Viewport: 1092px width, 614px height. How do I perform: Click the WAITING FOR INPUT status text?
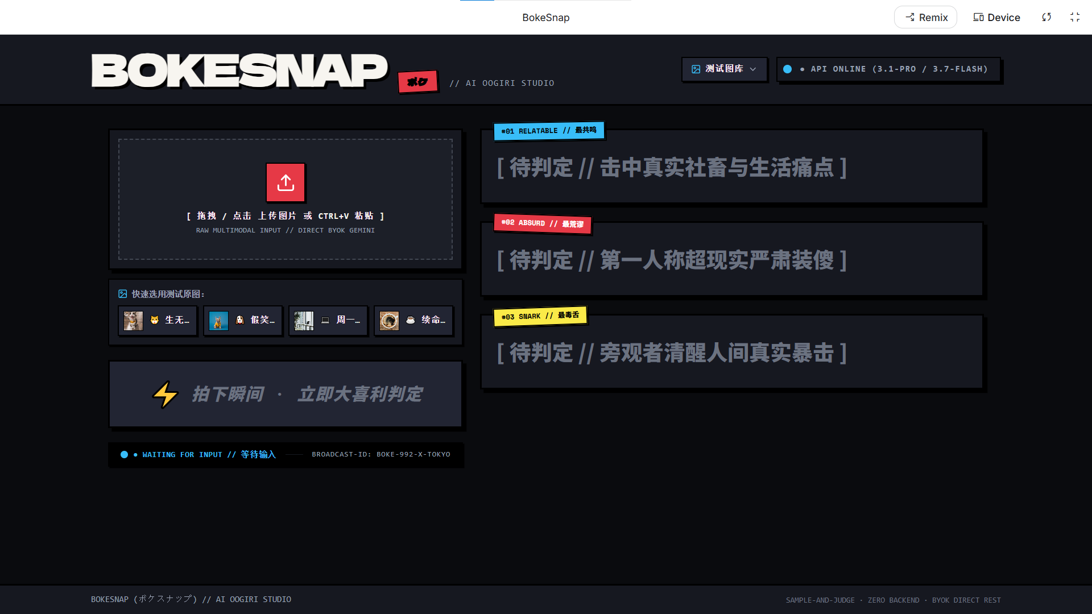click(x=209, y=455)
